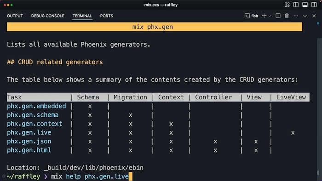Screen dimensions: 322x181
Task: Click the customize layout icon in title bar
Action: pyautogui.click(x=287, y=5)
